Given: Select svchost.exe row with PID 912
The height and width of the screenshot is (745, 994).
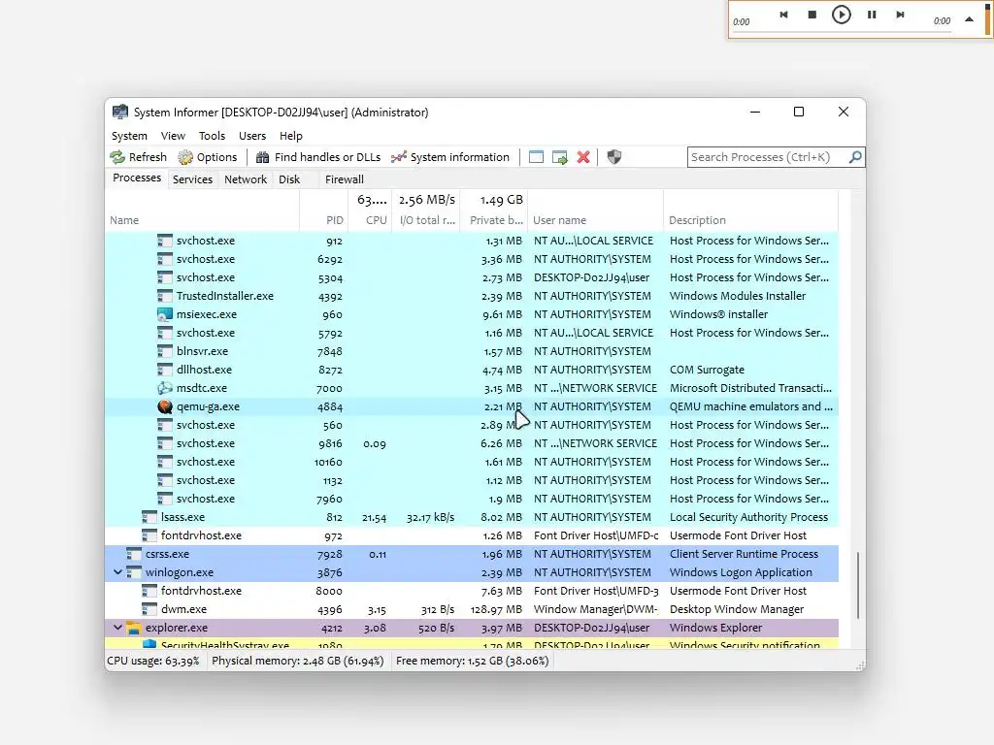Looking at the screenshot, I should (472, 241).
